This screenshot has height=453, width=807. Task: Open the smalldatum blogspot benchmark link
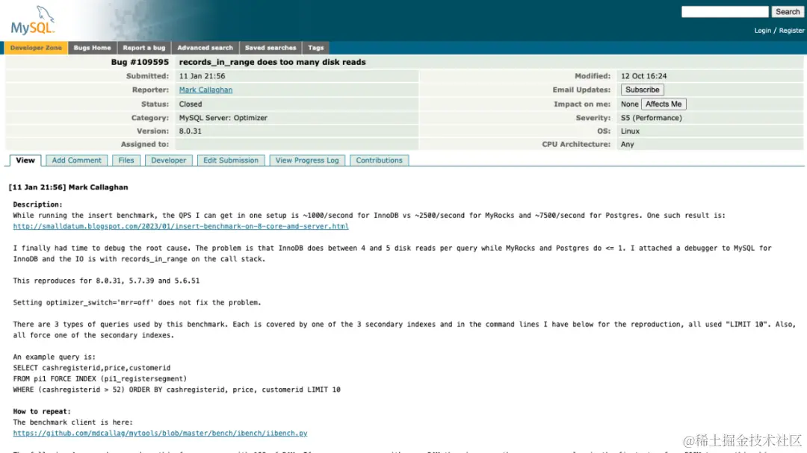click(181, 226)
